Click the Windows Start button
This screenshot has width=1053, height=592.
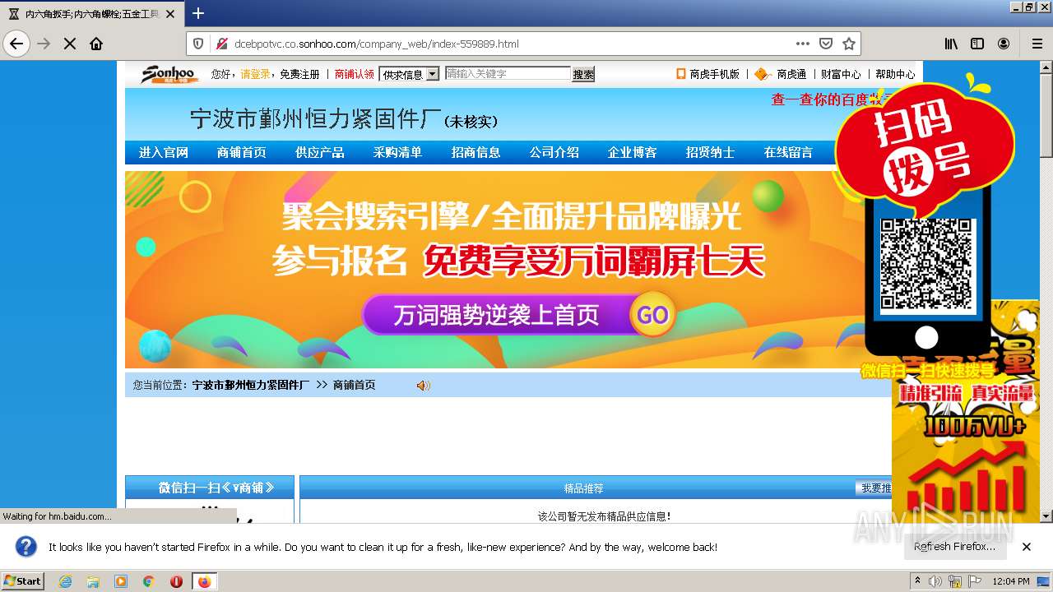click(22, 581)
